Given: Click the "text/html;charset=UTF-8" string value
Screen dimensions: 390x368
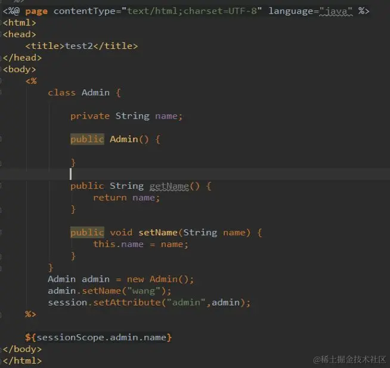Looking at the screenshot, I should [x=191, y=11].
